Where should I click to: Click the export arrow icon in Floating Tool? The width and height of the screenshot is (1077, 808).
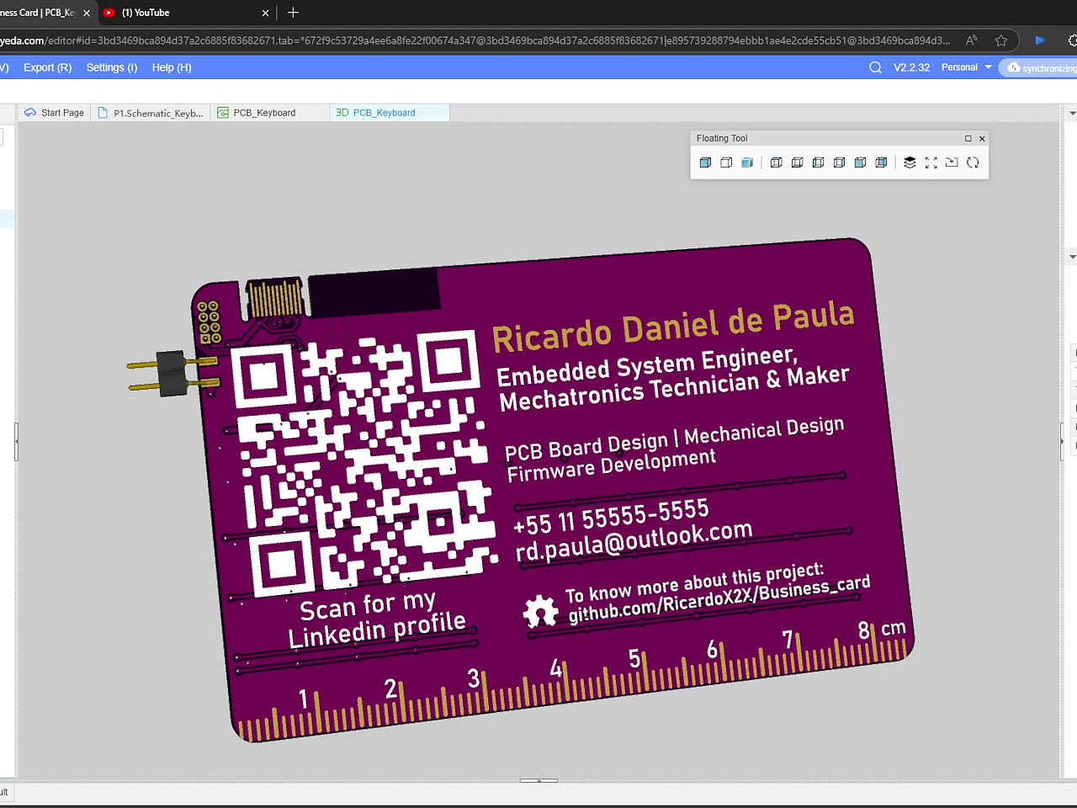[952, 162]
